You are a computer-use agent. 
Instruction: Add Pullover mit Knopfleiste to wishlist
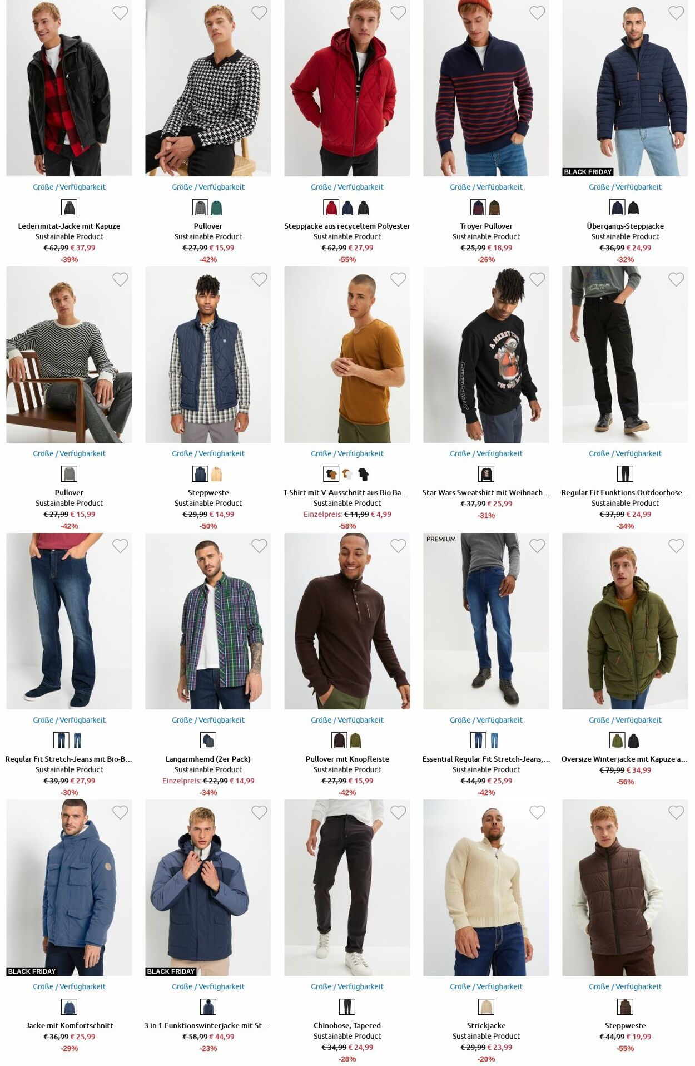(398, 546)
